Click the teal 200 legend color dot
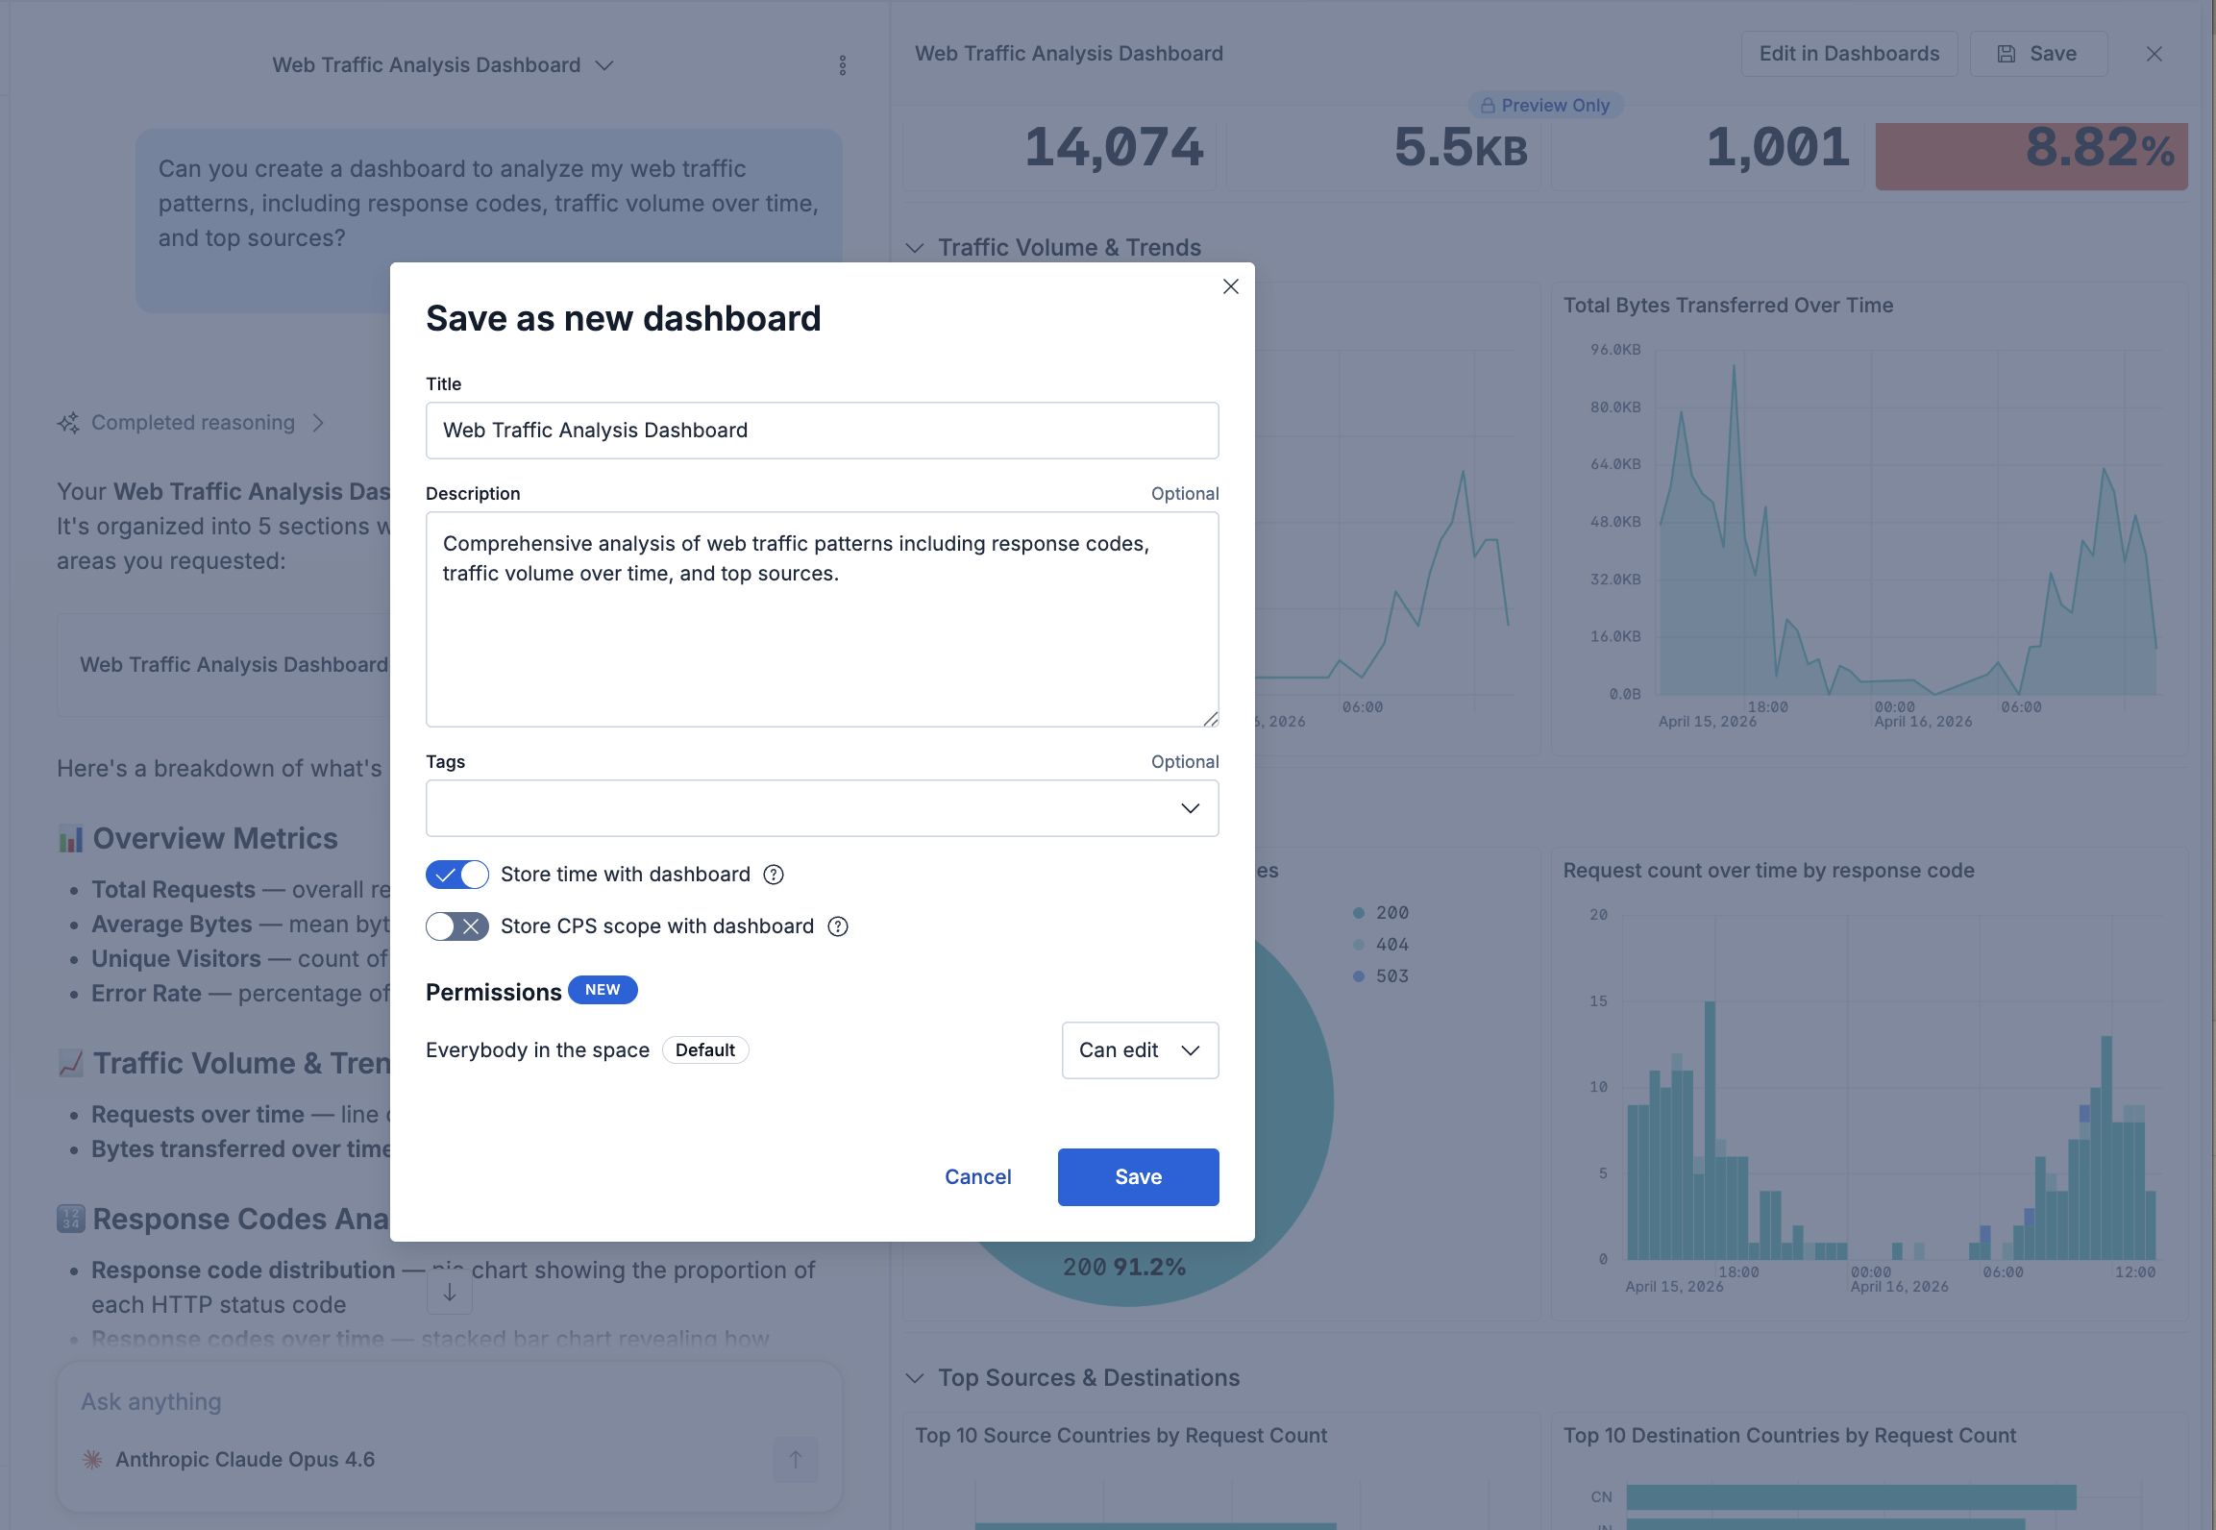Screen dimensions: 2216x1530 [1359, 912]
